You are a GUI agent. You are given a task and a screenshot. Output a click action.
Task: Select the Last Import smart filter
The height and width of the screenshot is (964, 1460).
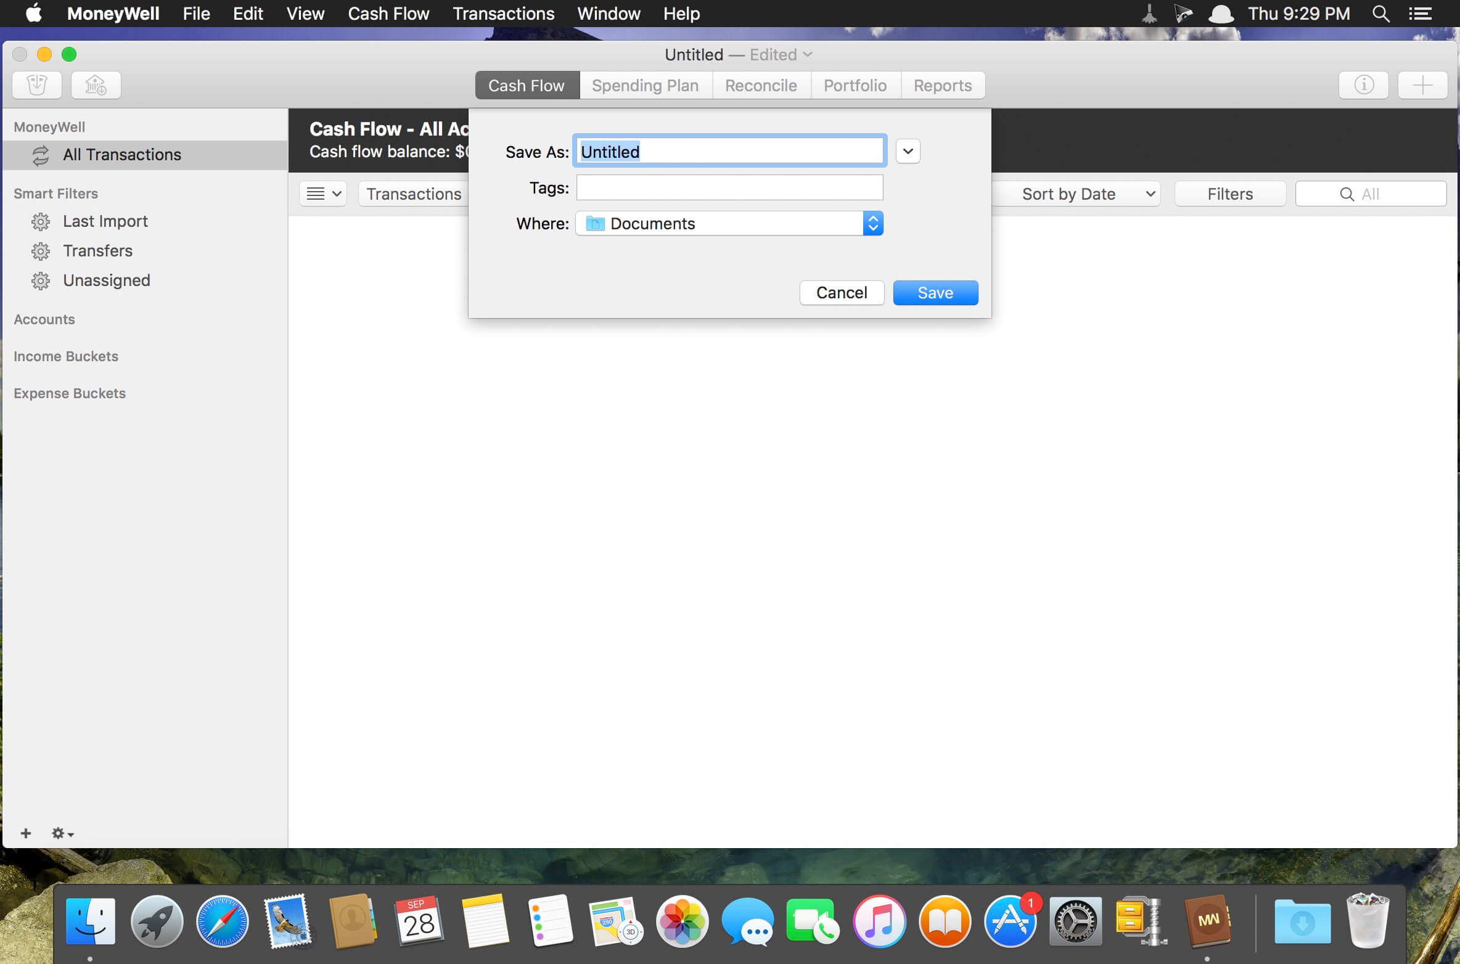(x=146, y=221)
